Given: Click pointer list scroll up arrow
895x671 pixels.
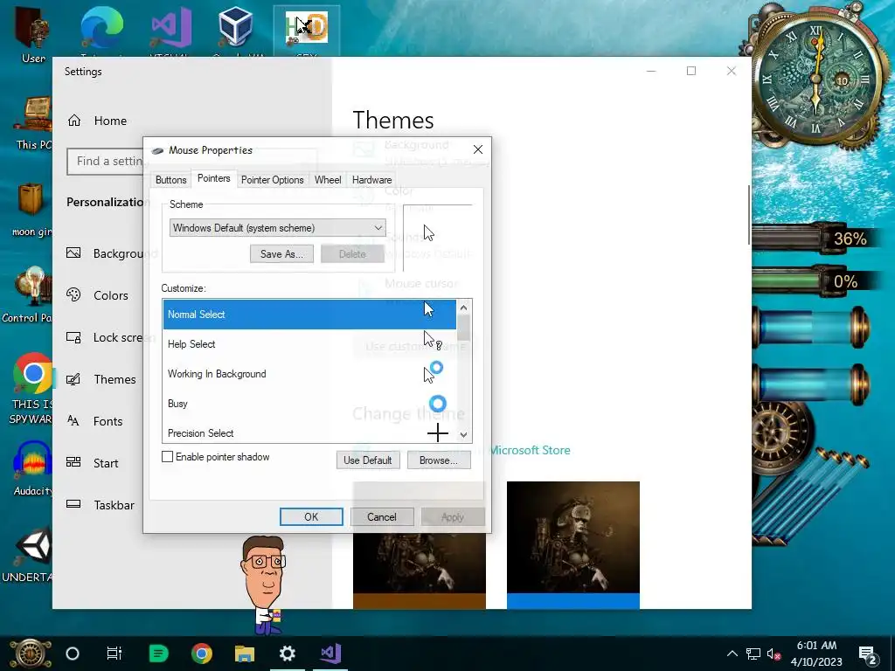Looking at the screenshot, I should [x=463, y=308].
